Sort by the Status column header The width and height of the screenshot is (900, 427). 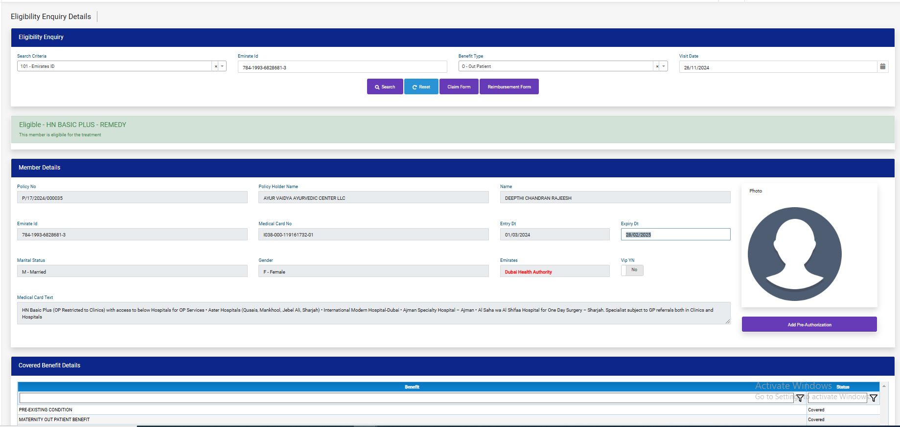point(843,387)
